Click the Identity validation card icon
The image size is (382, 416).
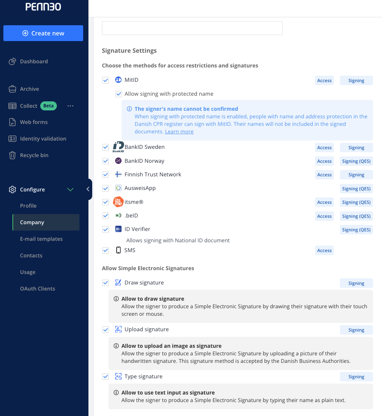click(12, 139)
